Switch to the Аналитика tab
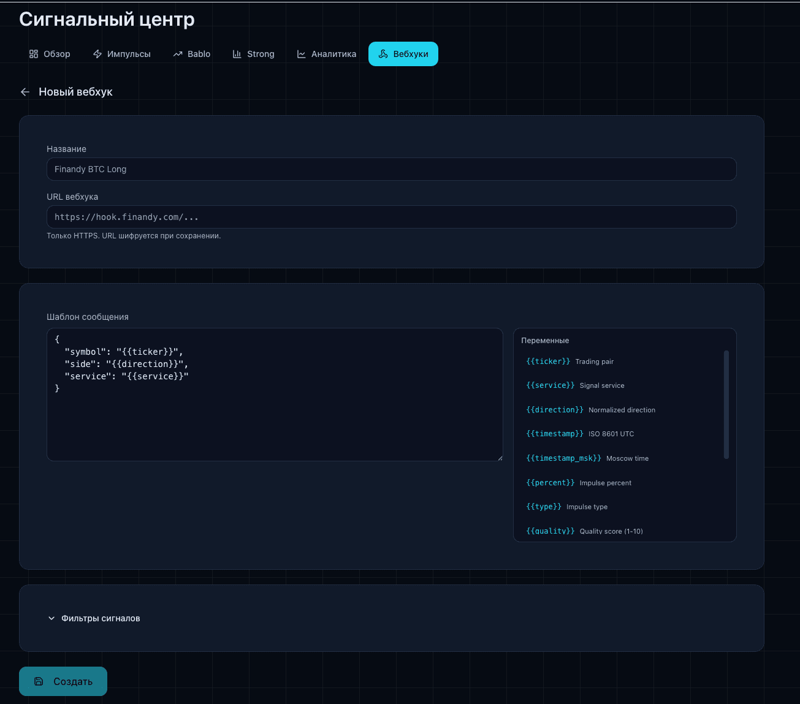Viewport: 800px width, 704px height. click(x=327, y=54)
